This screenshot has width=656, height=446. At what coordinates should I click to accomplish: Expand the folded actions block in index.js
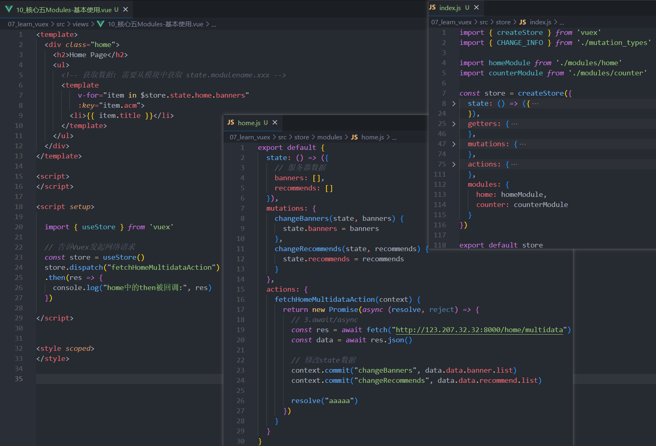[x=454, y=164]
